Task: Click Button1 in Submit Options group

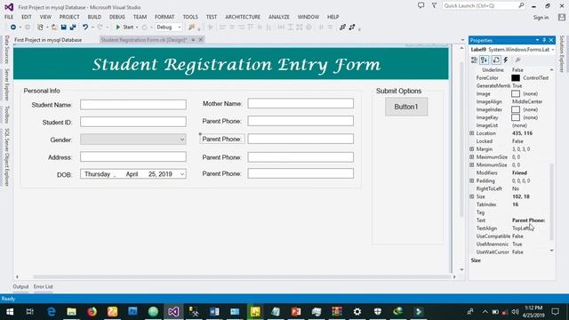Action: pos(406,107)
